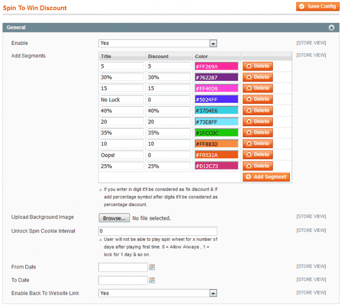
Task: Open the To Date calendar icon
Action: (152, 280)
